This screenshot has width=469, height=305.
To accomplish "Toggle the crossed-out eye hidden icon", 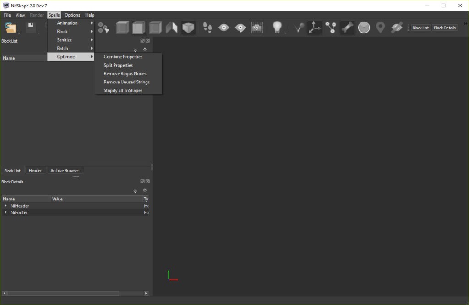I will click(397, 28).
